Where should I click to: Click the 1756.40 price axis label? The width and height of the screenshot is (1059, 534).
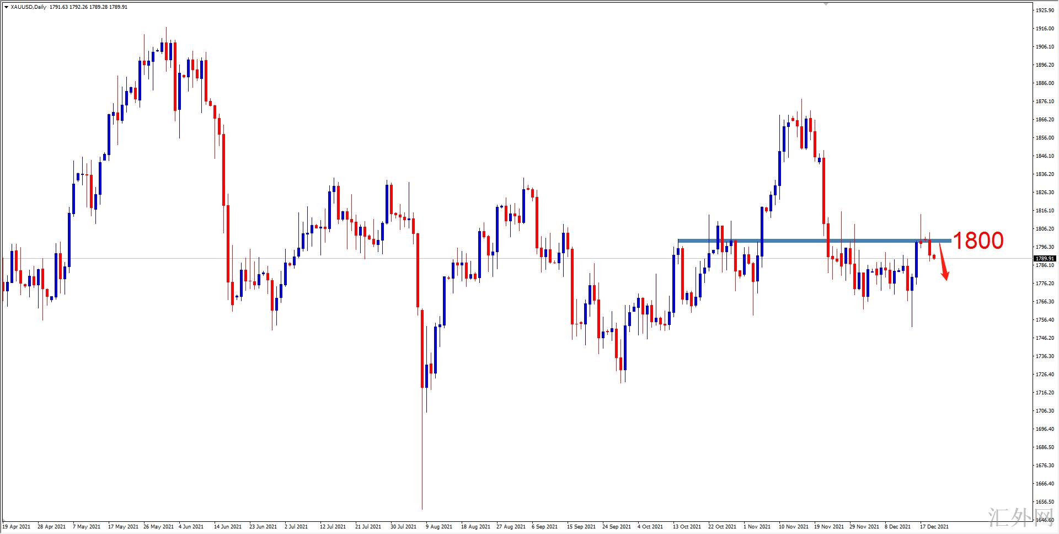pos(1045,320)
